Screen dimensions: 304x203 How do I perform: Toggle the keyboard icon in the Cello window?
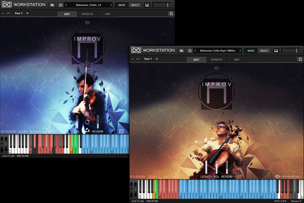pos(276,50)
